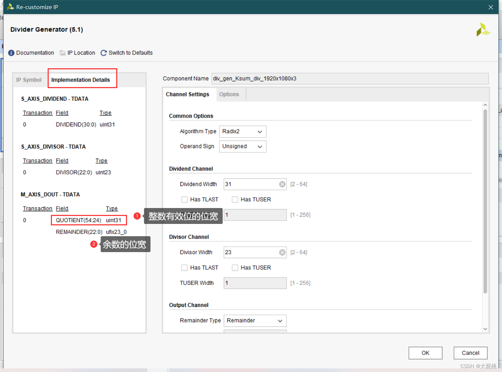
Task: Click the Dividend TUSER Width field
Action: click(x=255, y=215)
